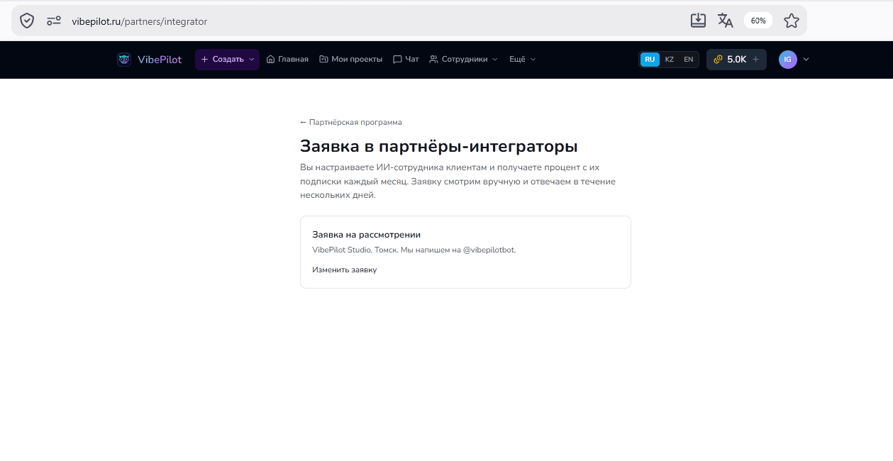Click the save page download icon
Viewport: 893px width, 461px height.
(698, 21)
